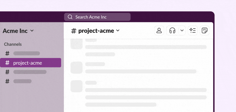
Task: Click the Channels section heading
Action: 13,44
